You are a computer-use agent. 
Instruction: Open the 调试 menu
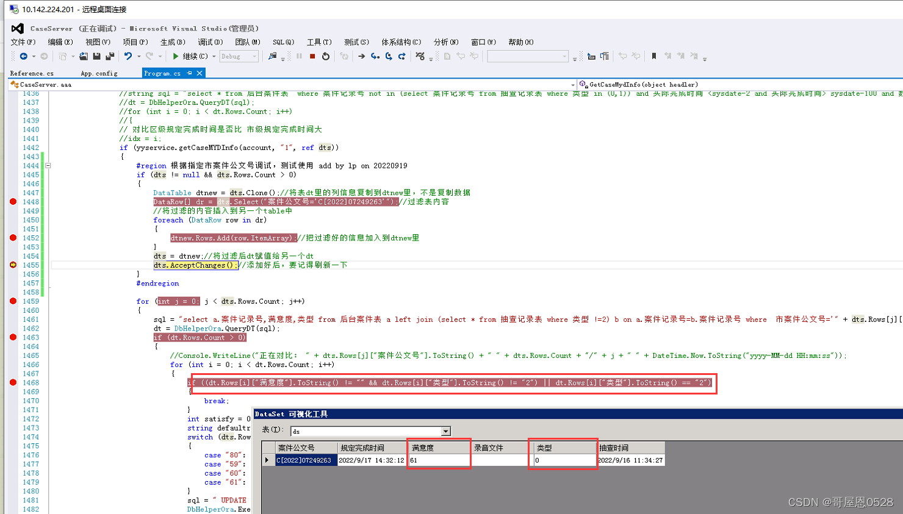(210, 41)
